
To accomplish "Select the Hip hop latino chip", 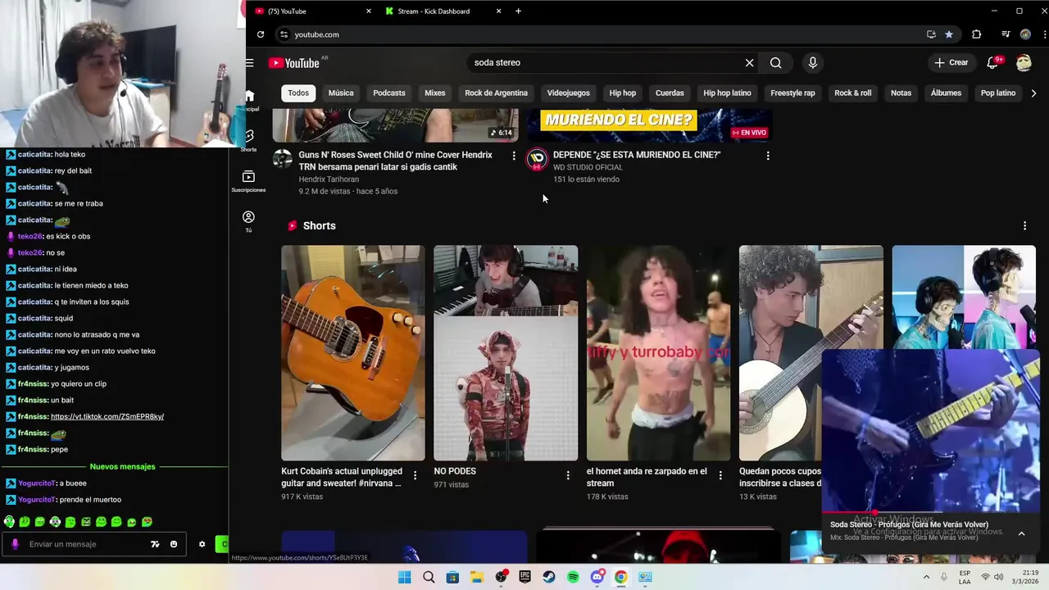I will point(727,93).
